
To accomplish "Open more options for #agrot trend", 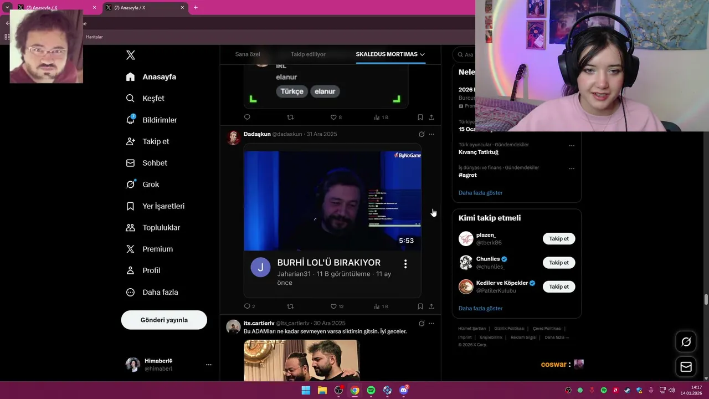I will click(x=572, y=168).
